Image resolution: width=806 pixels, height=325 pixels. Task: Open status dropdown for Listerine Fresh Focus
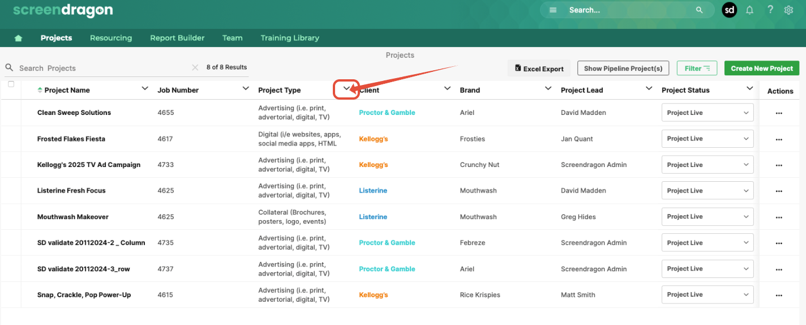(708, 191)
